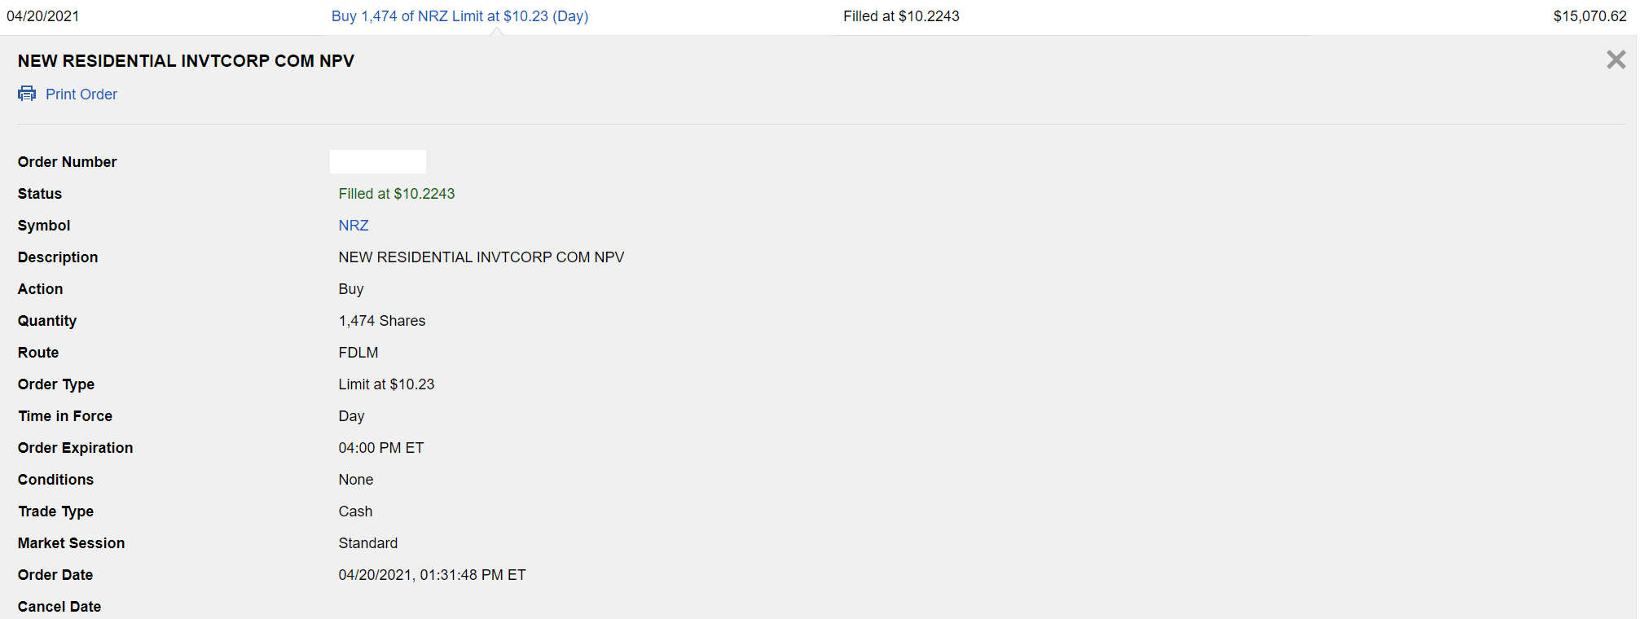The image size is (1640, 619).
Task: Click the Quantity value 1,474 Shares
Action: pyautogui.click(x=382, y=321)
